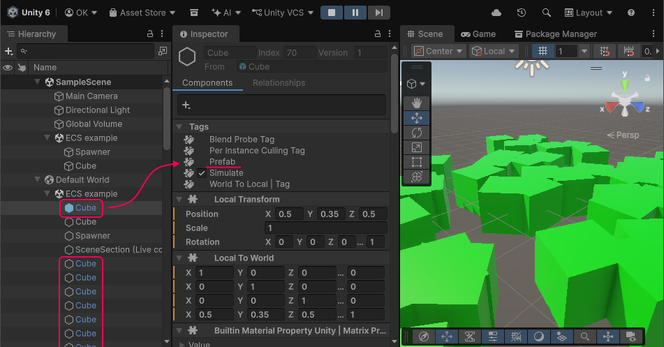
Task: Select the Scale tool
Action: (417, 147)
